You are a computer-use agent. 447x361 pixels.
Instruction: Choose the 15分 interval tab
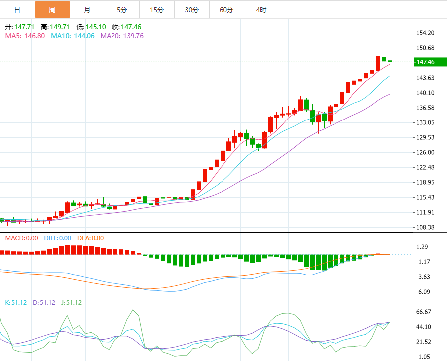click(157, 10)
